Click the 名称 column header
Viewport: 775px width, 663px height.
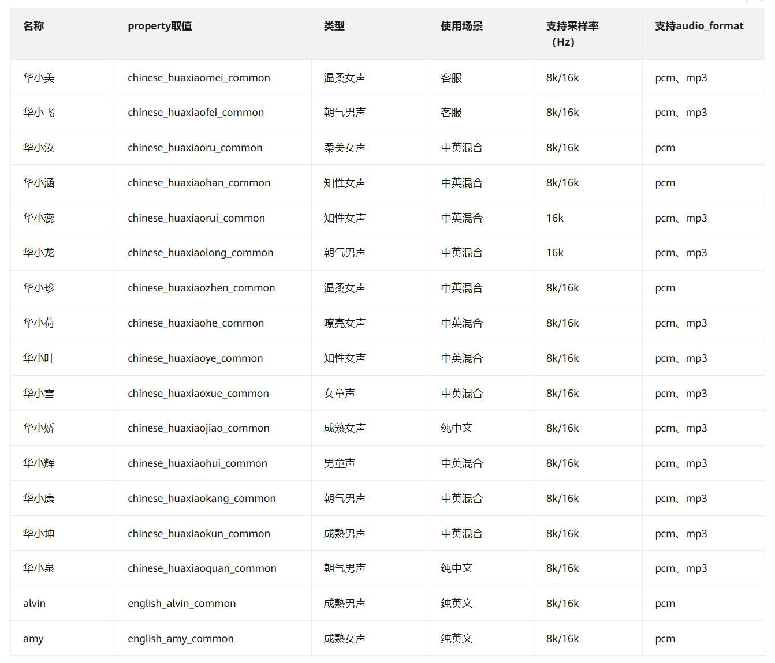pyautogui.click(x=33, y=26)
